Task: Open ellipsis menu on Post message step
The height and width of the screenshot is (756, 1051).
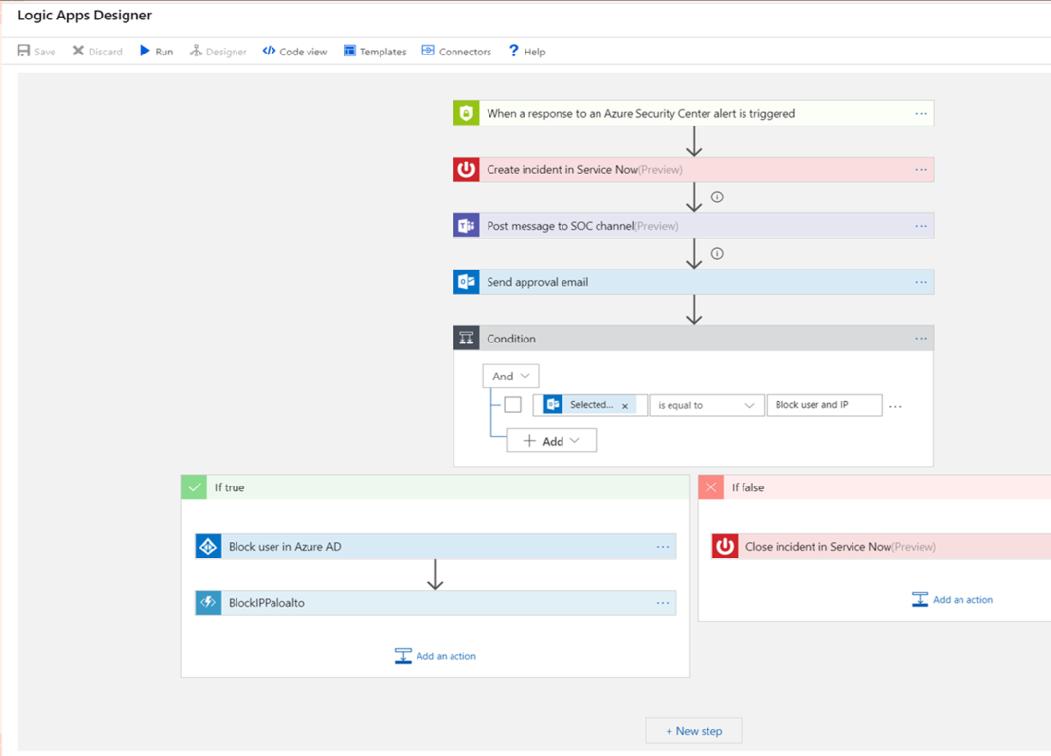Action: point(921,226)
